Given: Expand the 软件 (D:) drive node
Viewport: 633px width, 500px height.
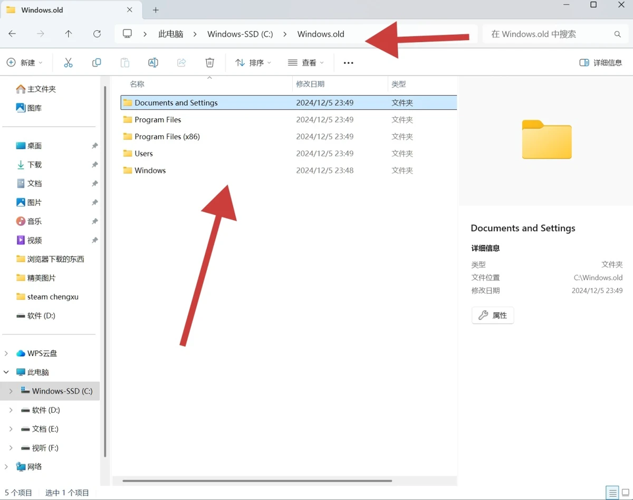Looking at the screenshot, I should 11,410.
